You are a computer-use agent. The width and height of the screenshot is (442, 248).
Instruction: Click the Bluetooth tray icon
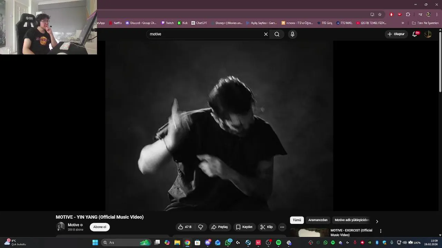point(377,242)
